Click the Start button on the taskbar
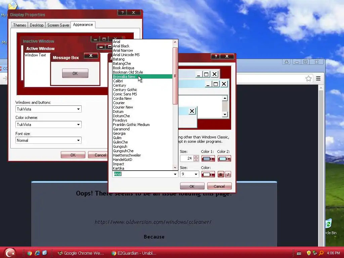 click(10, 253)
